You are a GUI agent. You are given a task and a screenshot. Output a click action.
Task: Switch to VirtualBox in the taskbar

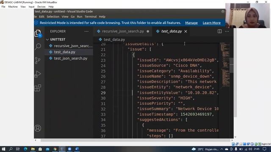pos(62,149)
